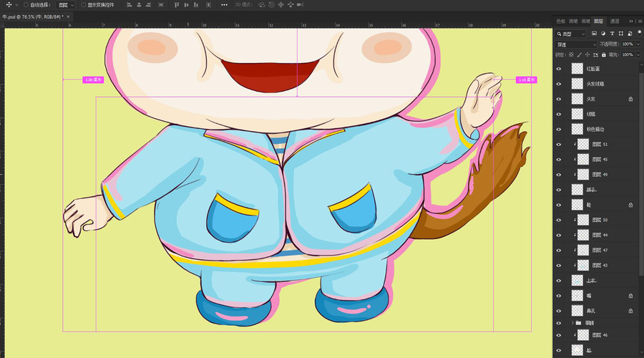
Task: Filter layers by type T icon
Action: pyautogui.click(x=612, y=34)
